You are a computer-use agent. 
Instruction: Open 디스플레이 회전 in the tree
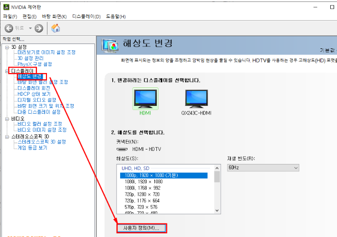coord(34,88)
